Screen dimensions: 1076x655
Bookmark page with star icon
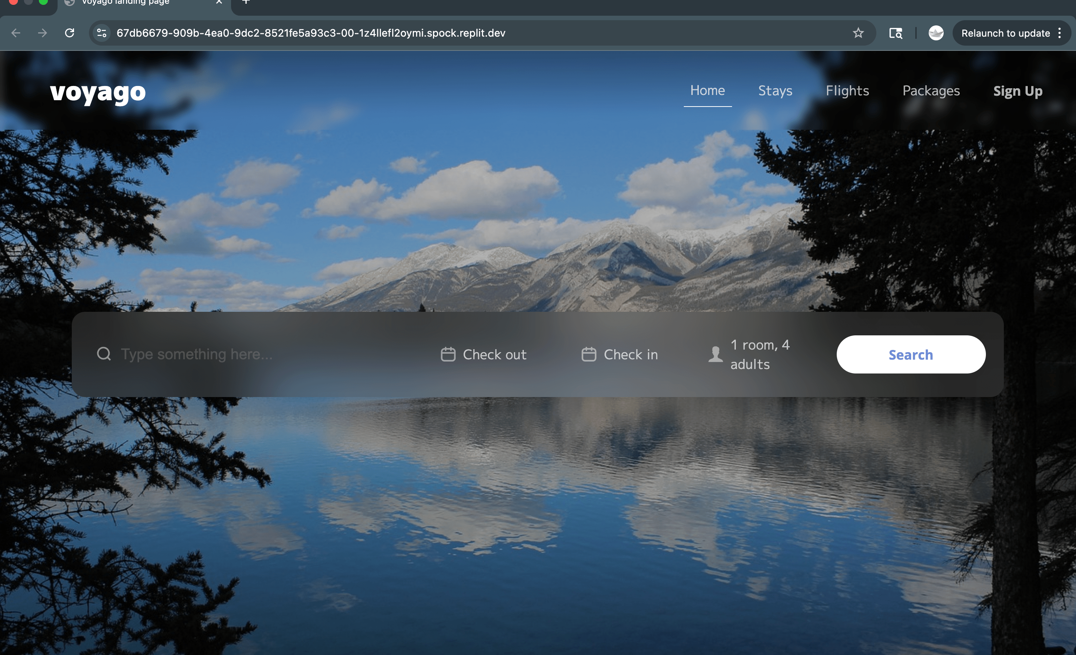858,33
